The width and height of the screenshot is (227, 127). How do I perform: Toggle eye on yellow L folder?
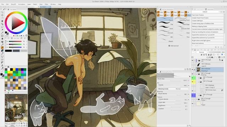pyautogui.click(x=192, y=82)
